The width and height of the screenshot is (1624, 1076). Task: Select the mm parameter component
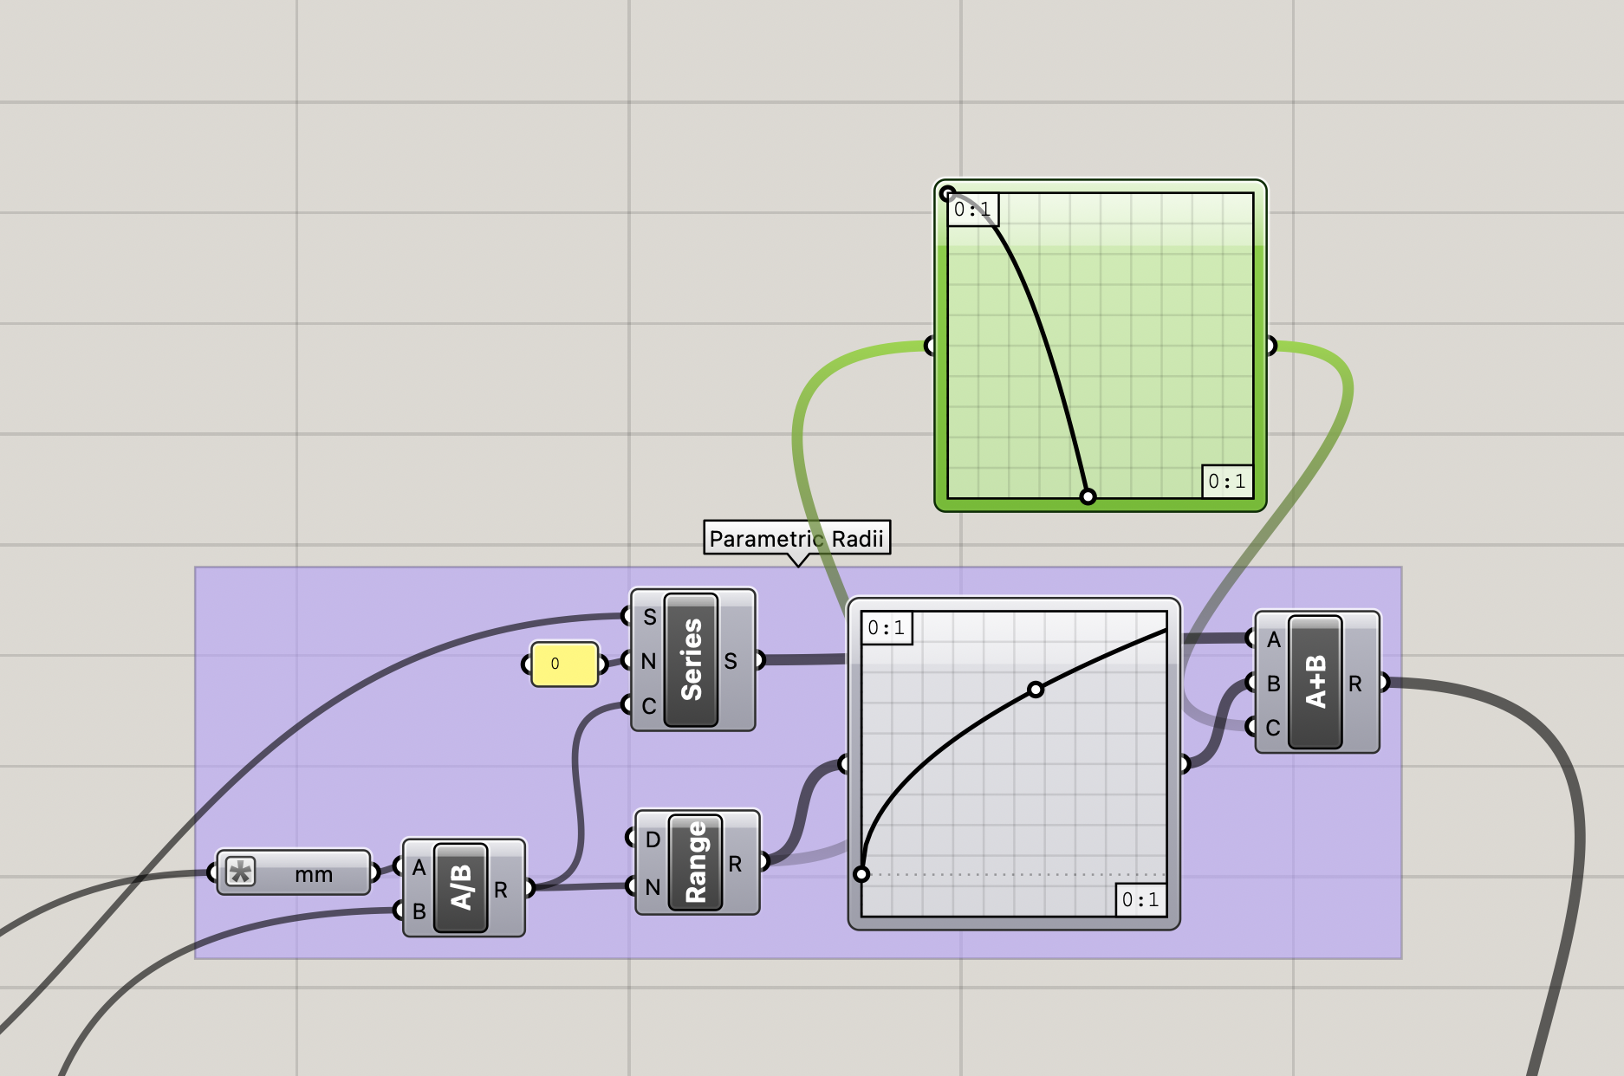(294, 872)
